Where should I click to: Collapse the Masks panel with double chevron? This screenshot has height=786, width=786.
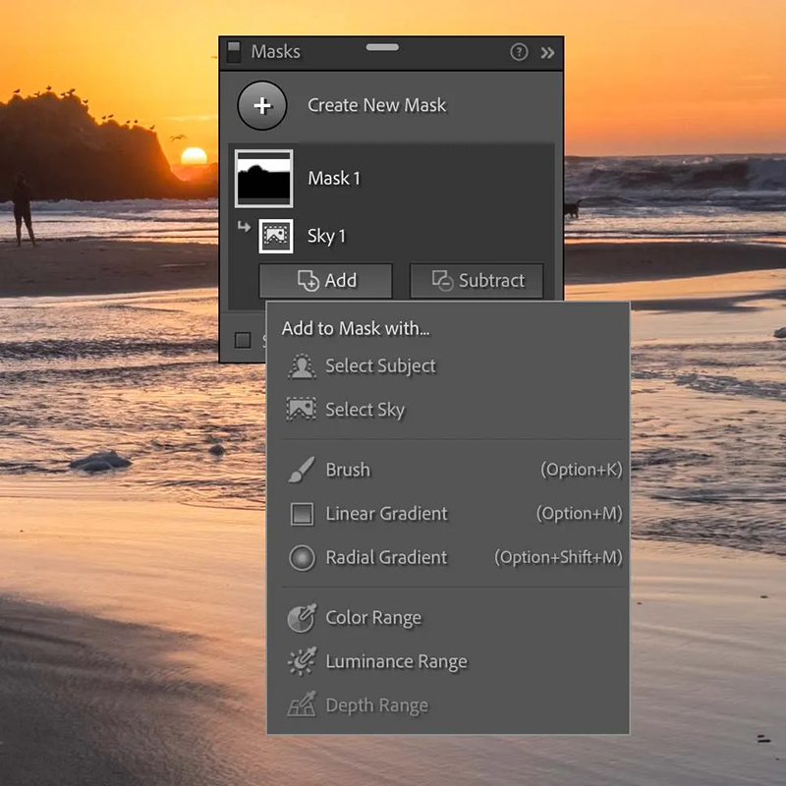pos(547,52)
